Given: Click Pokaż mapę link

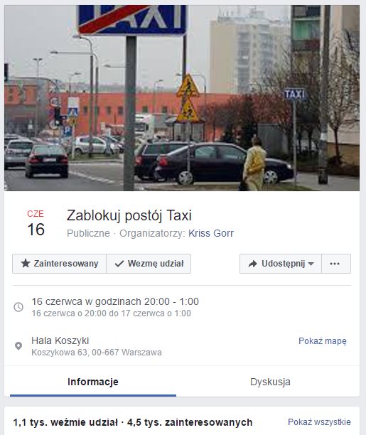Looking at the screenshot, I should [323, 341].
